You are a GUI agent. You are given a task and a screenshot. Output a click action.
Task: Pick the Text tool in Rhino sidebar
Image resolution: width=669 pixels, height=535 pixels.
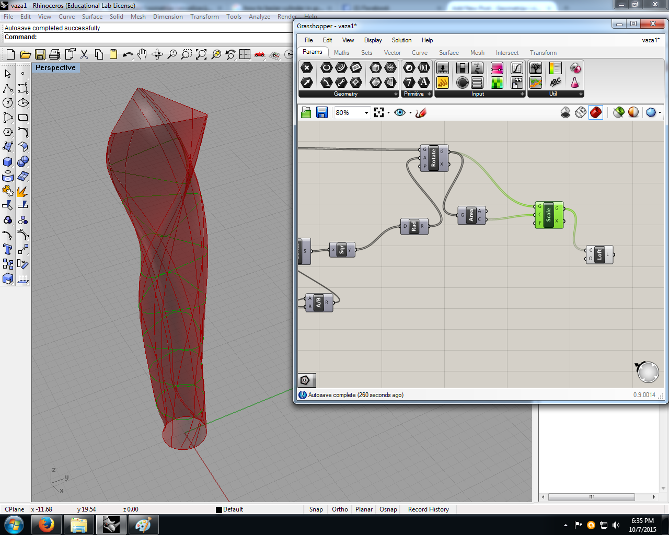[x=8, y=249]
